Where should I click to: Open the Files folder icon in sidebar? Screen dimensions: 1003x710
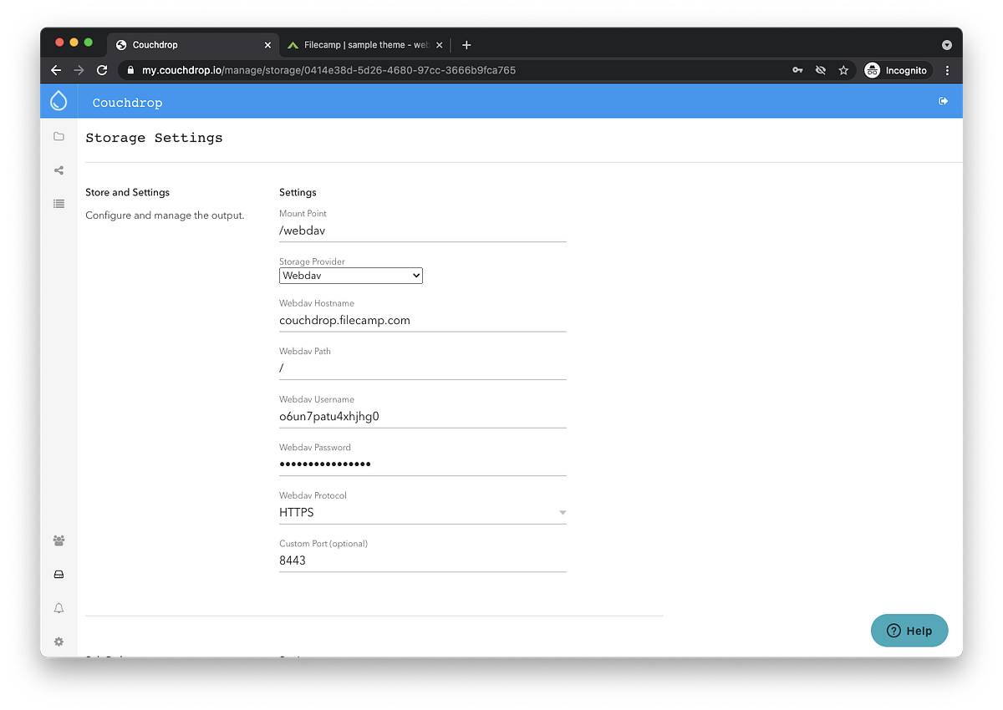pos(59,136)
